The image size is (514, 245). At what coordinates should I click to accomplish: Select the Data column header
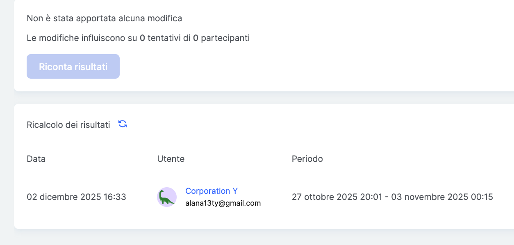(36, 159)
